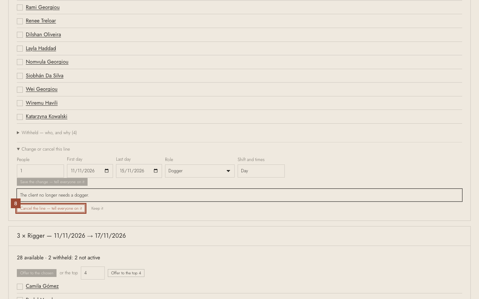Click the 'Offer to the top 4' button

coord(126,273)
